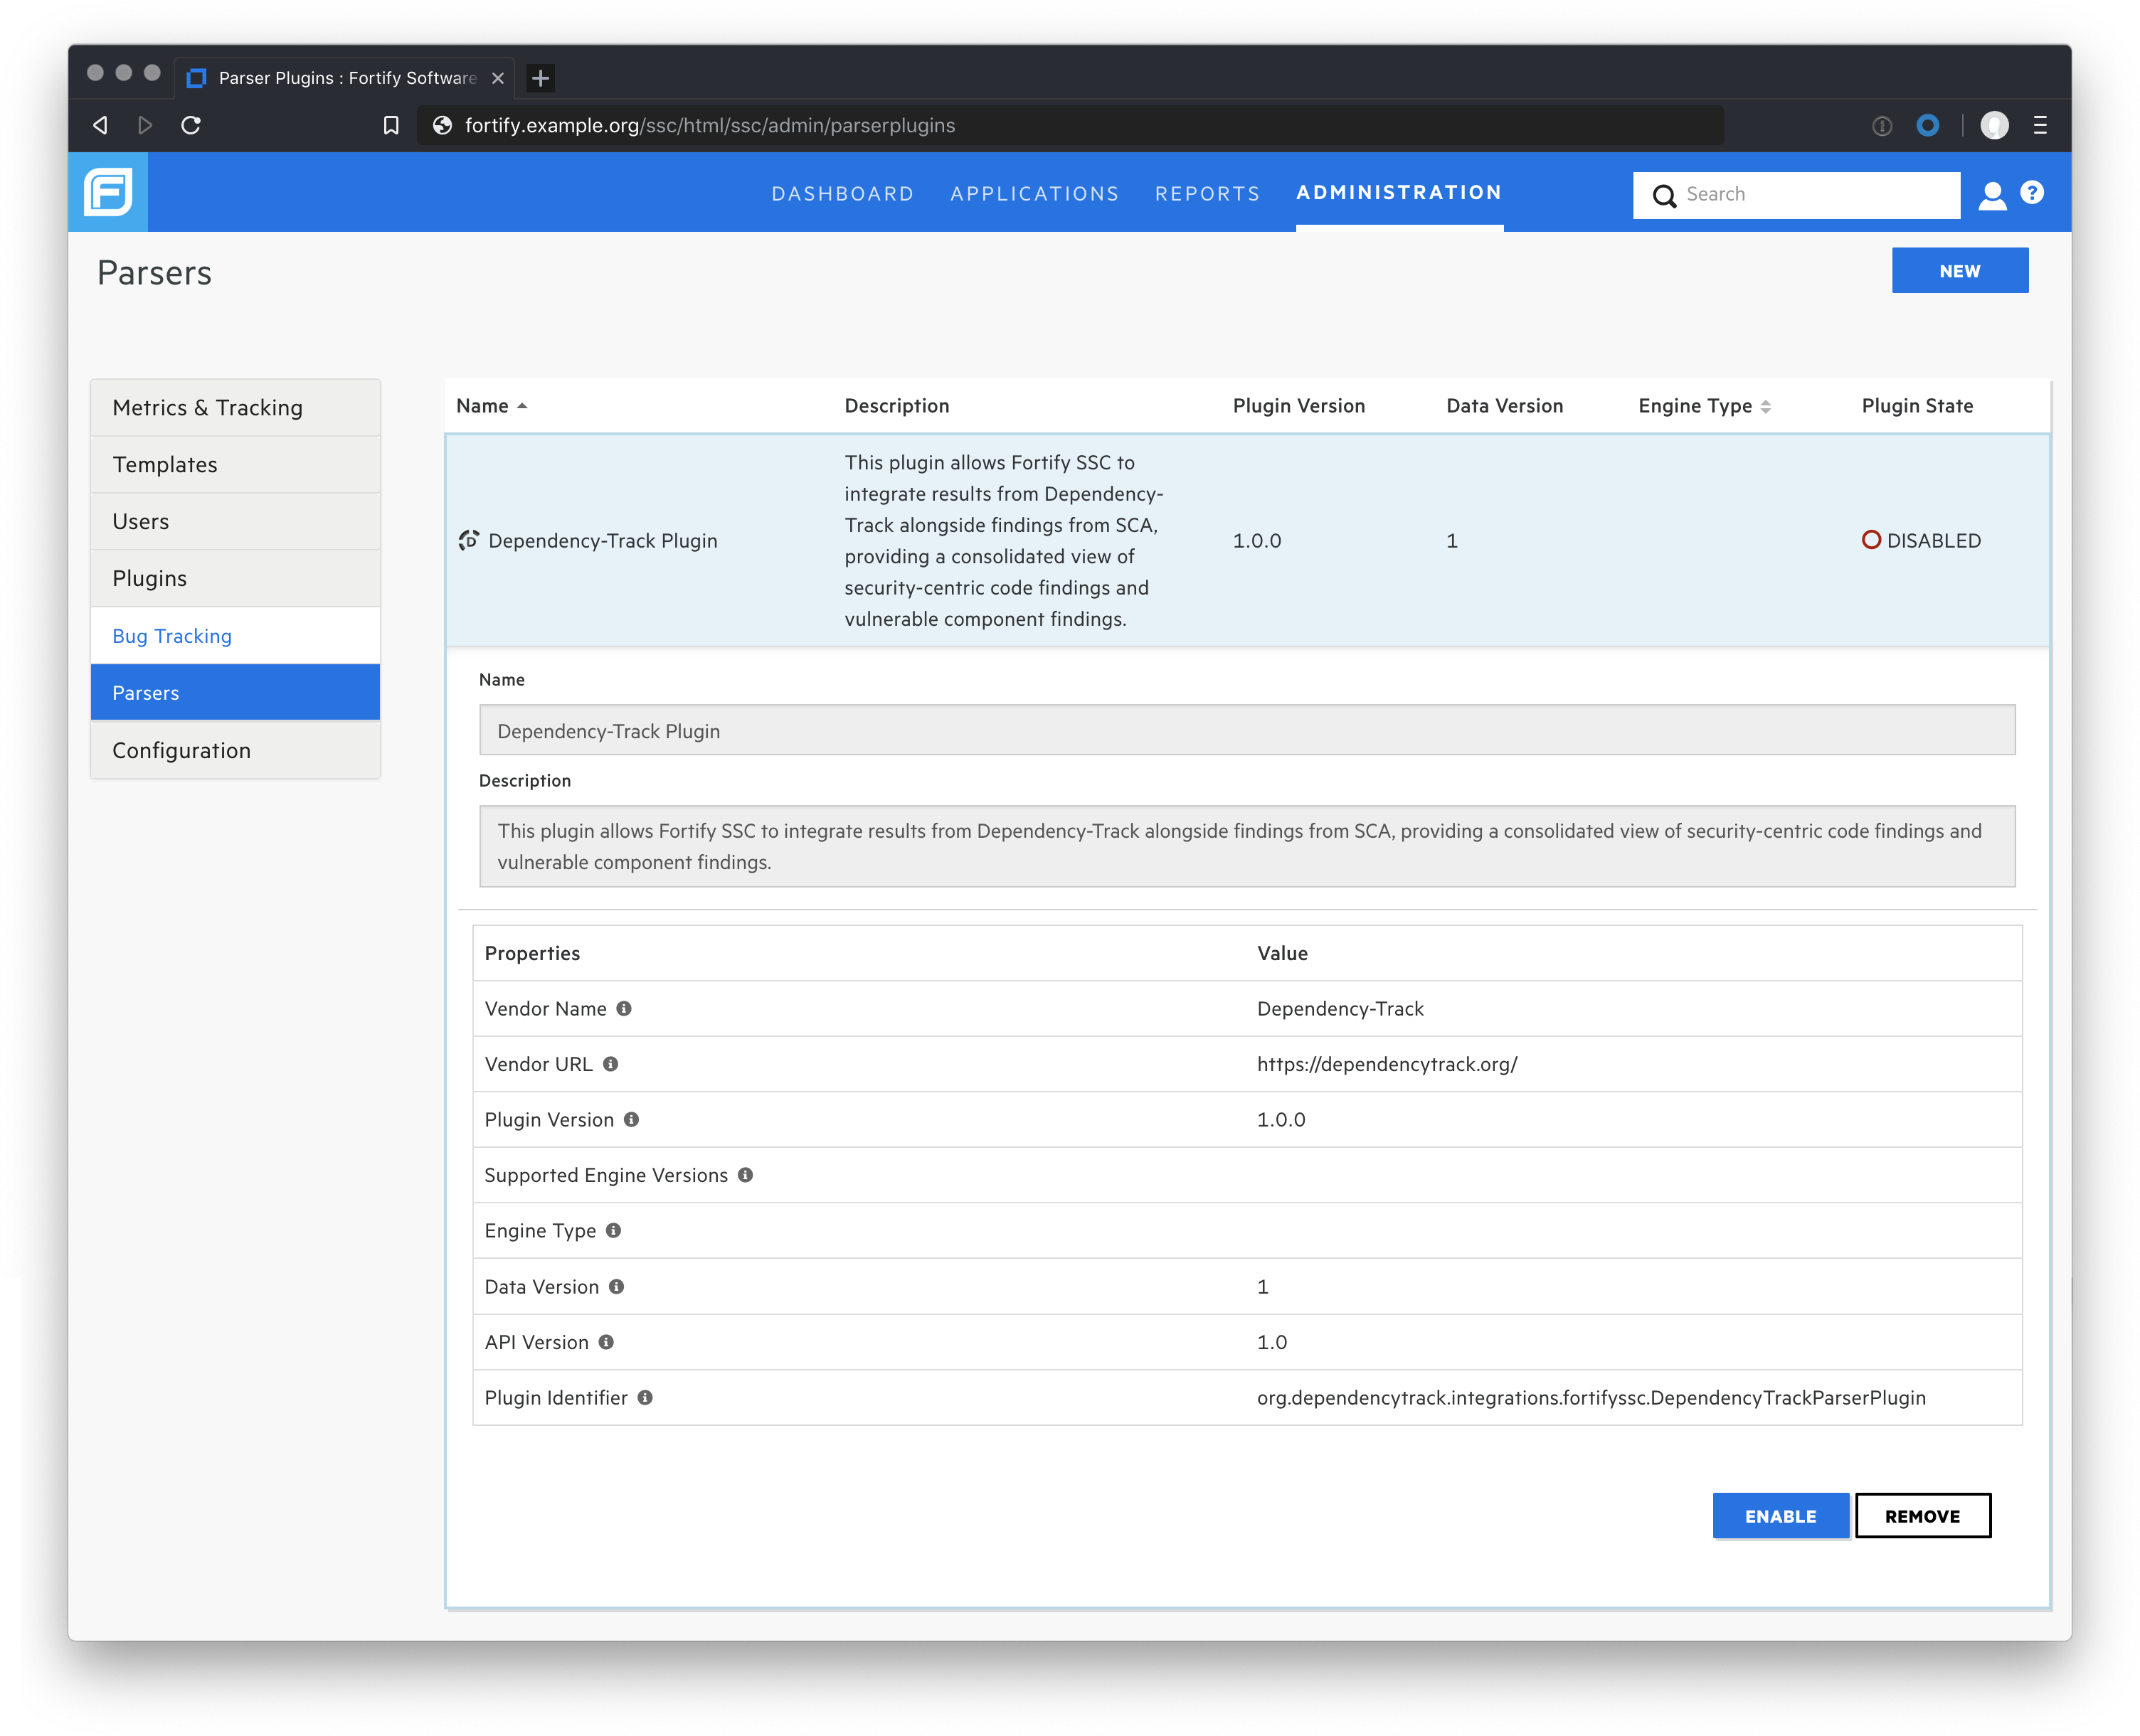Expand the Plugins sidebar section
The image size is (2140, 1736).
[x=235, y=579]
